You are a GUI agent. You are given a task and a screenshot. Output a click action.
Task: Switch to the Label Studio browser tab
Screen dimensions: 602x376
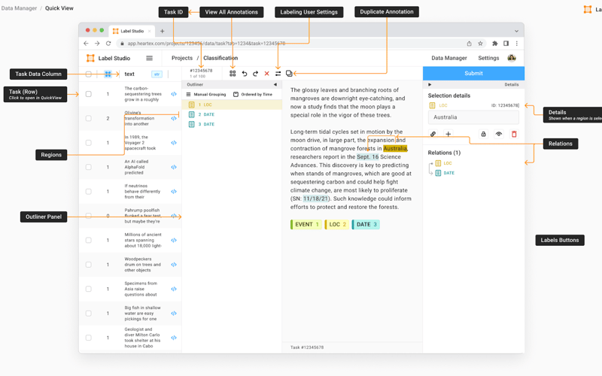[x=132, y=31]
